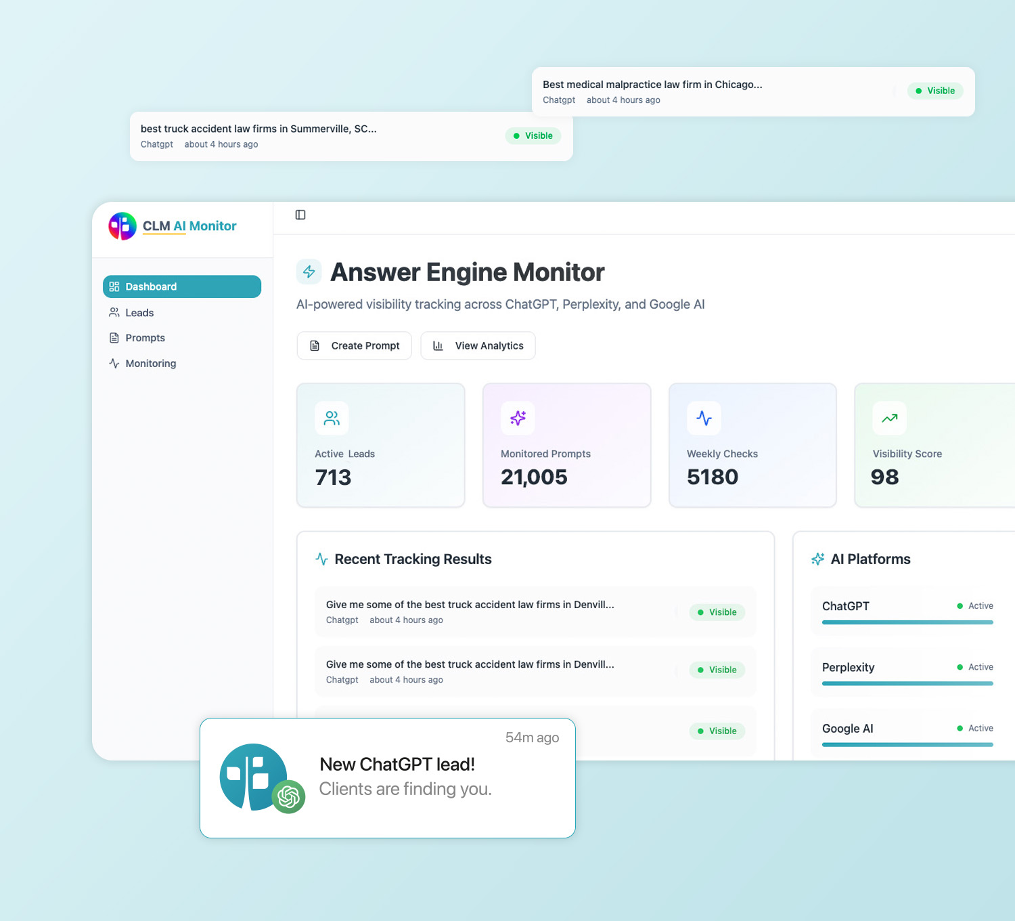Viewport: 1015px width, 921px height.
Task: Click the Monitoring pulse icon in sidebar
Action: (x=114, y=364)
